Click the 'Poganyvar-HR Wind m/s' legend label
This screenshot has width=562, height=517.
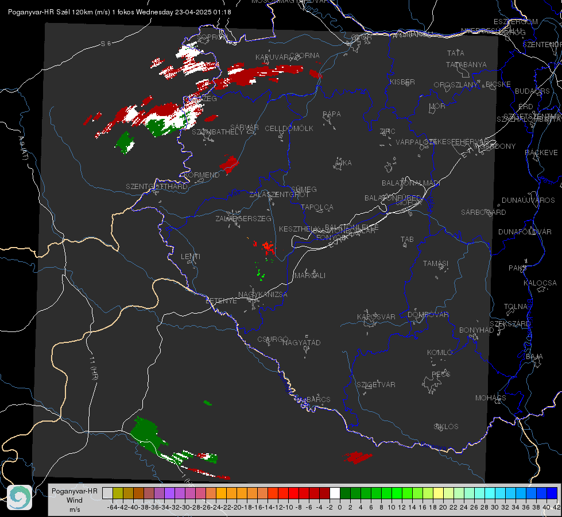tap(75, 500)
